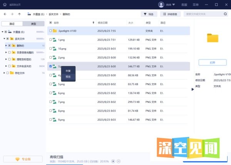Select the 346.77 KB size cell
The height and width of the screenshot is (165, 231).
[x=134, y=67]
